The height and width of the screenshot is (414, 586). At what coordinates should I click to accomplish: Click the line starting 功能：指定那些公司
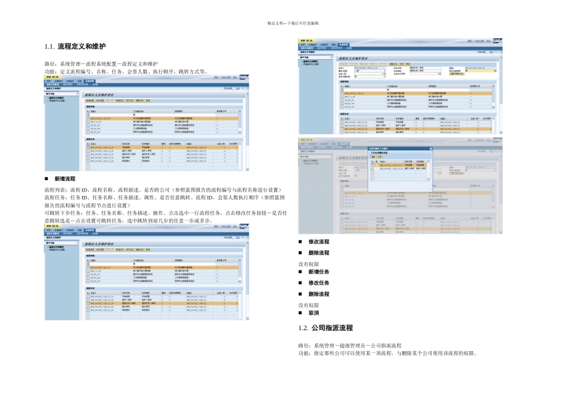(x=388, y=353)
